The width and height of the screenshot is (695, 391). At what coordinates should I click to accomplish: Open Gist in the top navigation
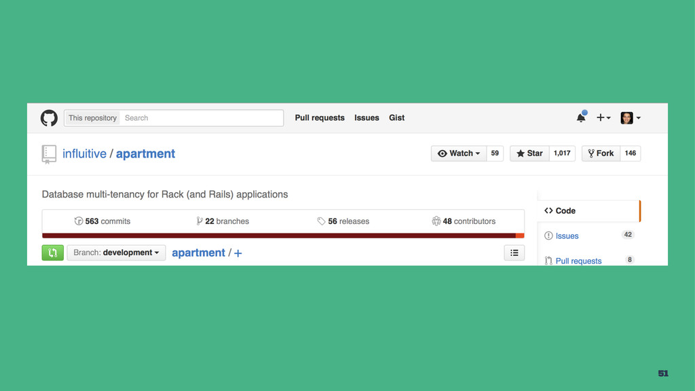(396, 118)
